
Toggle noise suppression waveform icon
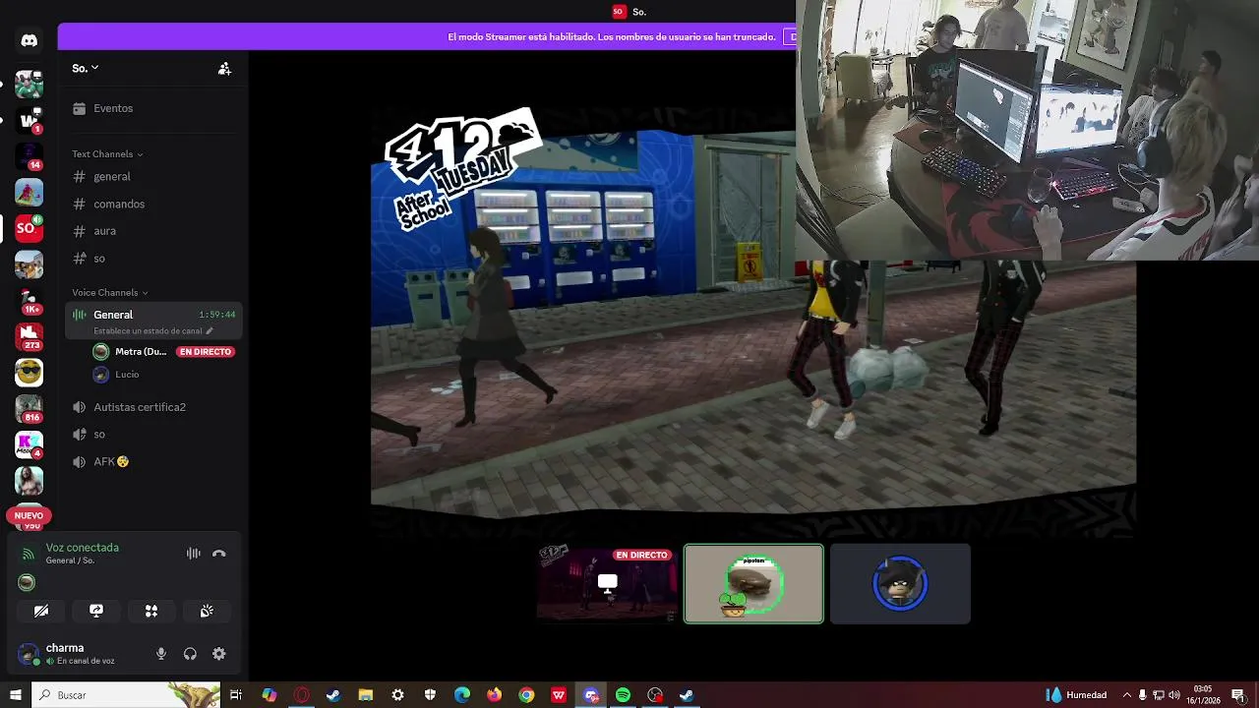(x=194, y=554)
